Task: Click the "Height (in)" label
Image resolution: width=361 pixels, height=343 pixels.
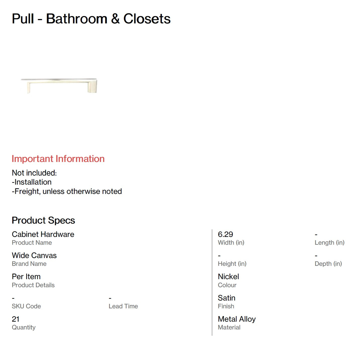Action: [232, 264]
